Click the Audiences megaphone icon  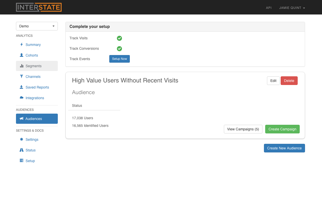pos(22,119)
